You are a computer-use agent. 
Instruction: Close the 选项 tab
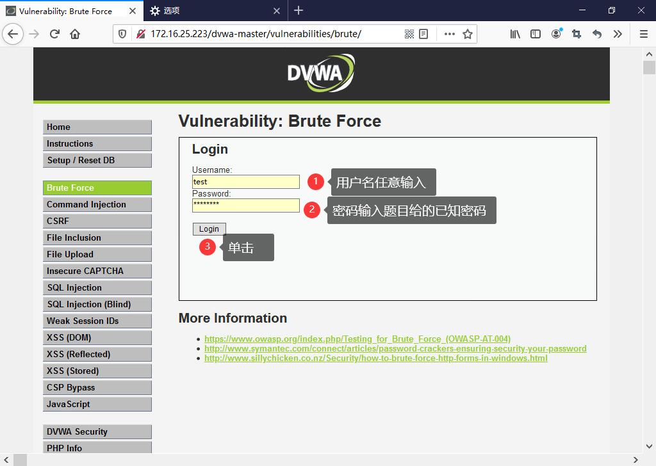(x=277, y=11)
